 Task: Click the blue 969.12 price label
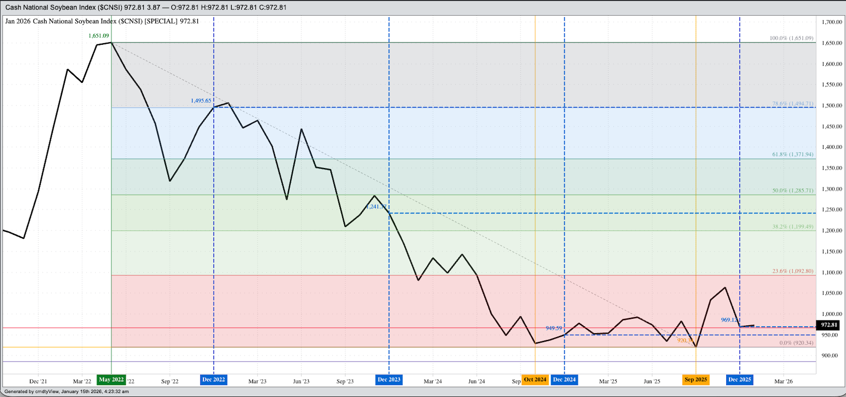pos(730,320)
